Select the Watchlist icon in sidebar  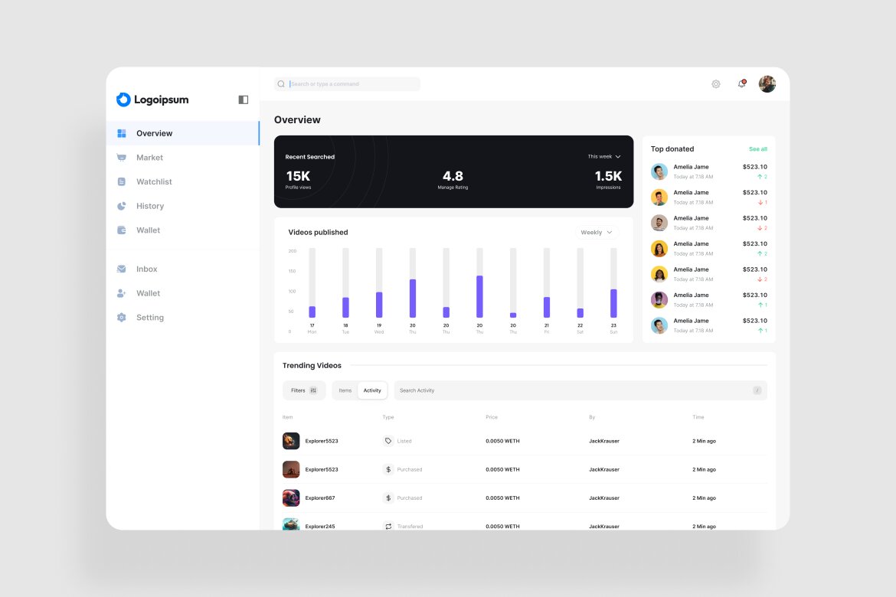pos(123,181)
